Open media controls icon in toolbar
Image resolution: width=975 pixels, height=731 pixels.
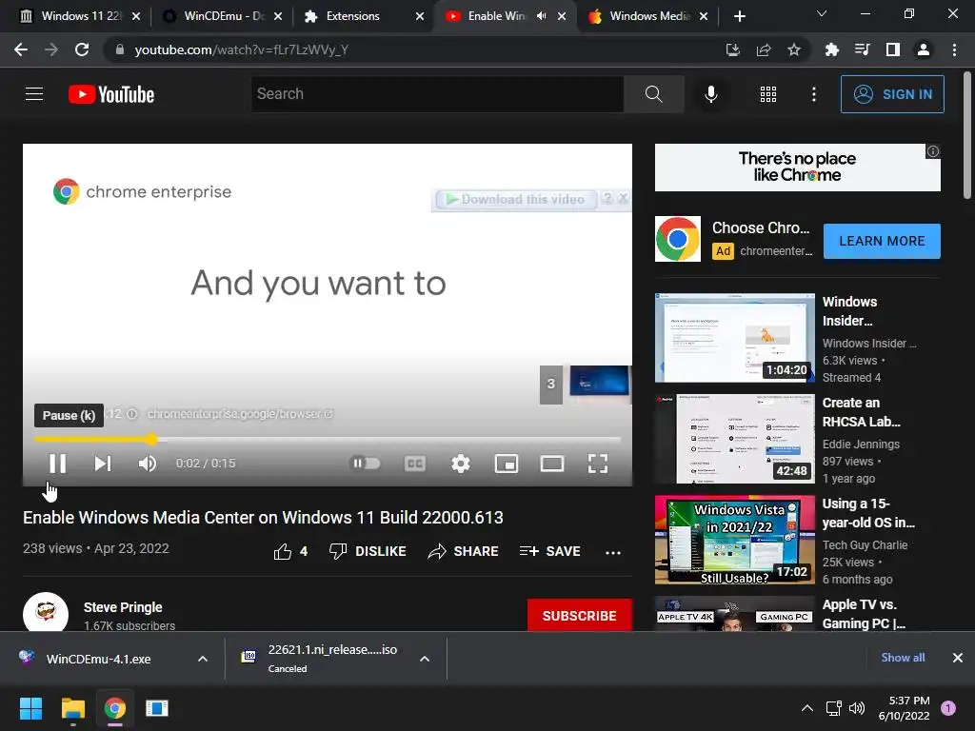(x=862, y=49)
